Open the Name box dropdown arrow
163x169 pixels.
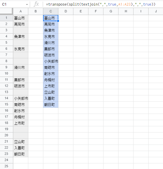click(x=27, y=4)
